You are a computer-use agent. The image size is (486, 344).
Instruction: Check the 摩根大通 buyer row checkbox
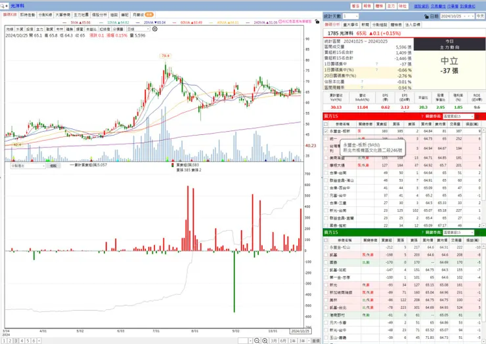pyautogui.click(x=326, y=165)
